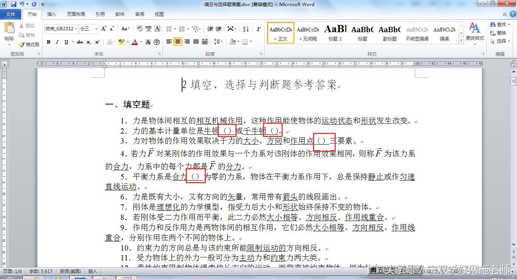Click the Shrink Font button
The image size is (517, 279).
(x=112, y=29)
